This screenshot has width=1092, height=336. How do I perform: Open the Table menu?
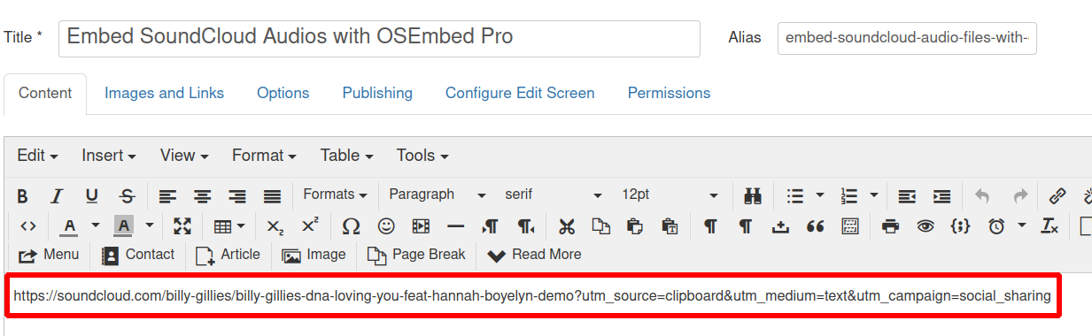tap(346, 156)
